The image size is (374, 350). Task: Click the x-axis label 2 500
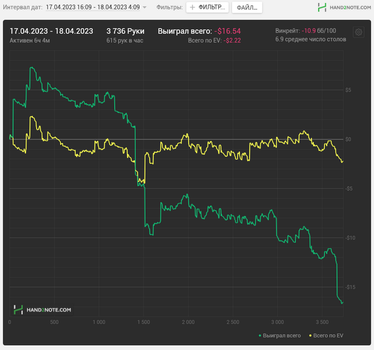click(233, 322)
